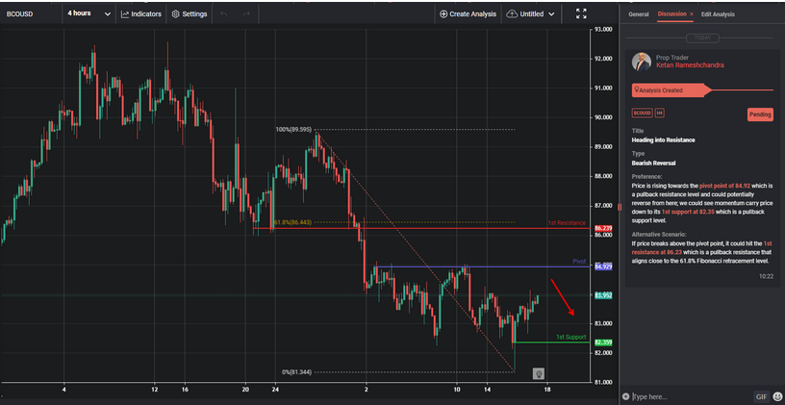Click the lightbulb idea icon on chart
This screenshot has width=785, height=405.
(x=539, y=373)
